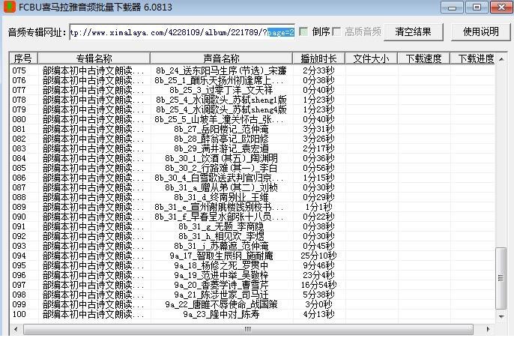Select 无题_李商隐 track
Screen dimensions: 514x353
coord(221,226)
